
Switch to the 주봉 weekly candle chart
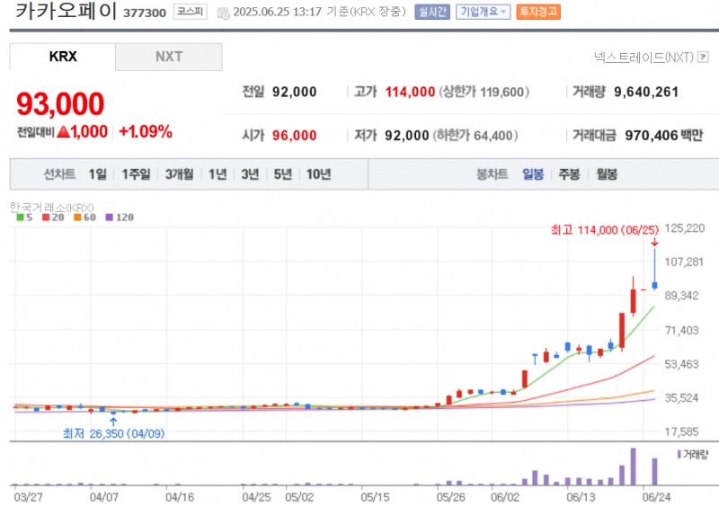tap(569, 174)
